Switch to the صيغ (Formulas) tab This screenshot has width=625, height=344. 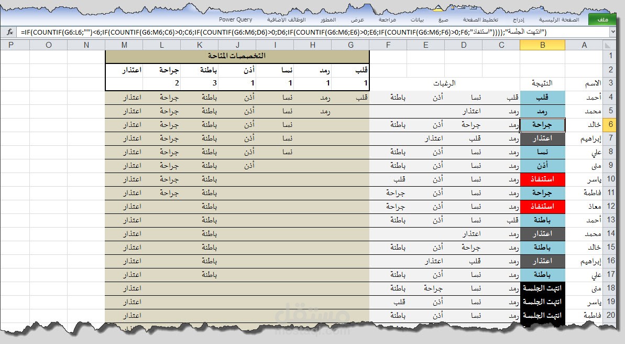point(443,19)
